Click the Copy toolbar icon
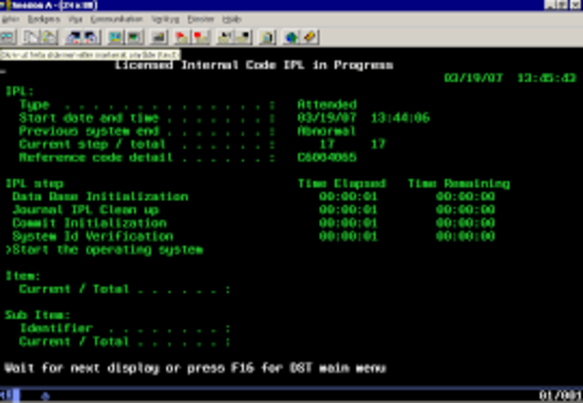The image size is (583, 403). [x=30, y=37]
